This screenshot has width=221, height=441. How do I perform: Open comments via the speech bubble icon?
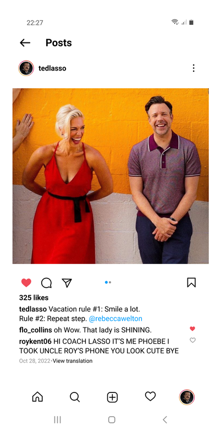(x=46, y=283)
